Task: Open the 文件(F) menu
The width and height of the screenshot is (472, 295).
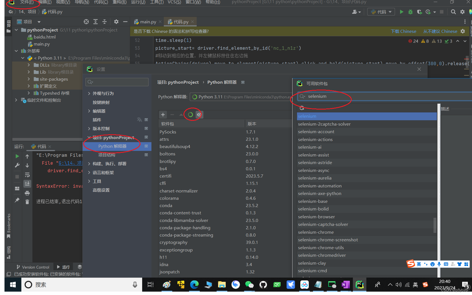Action: click(x=27, y=2)
